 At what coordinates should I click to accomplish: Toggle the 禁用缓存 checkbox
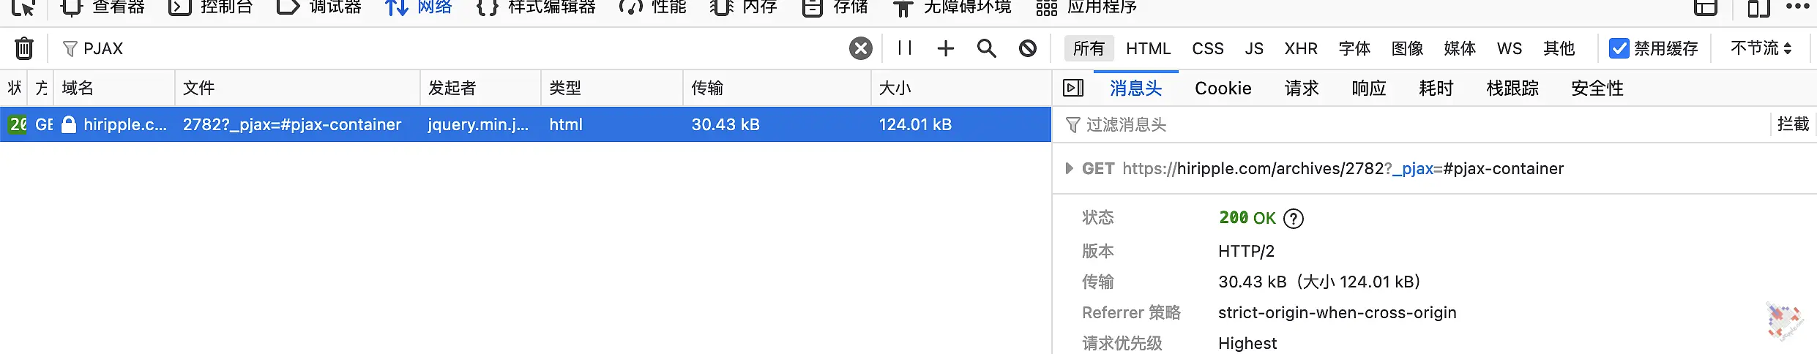pyautogui.click(x=1619, y=48)
